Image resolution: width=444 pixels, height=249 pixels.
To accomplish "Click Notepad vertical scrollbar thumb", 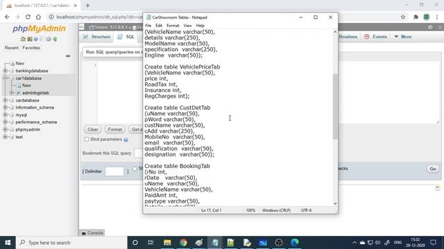I will tap(335, 106).
